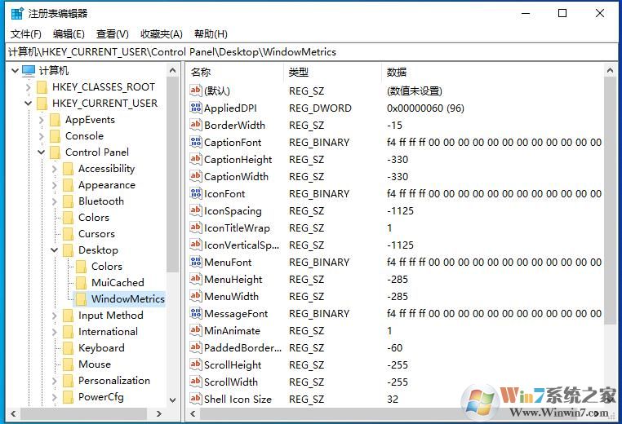Click the 0x00000060 (96) data cell
Screen dimensions: 622x424
click(x=425, y=108)
